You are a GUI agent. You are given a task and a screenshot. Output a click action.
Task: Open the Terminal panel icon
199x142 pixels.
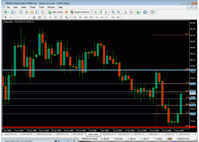pos(37,12)
